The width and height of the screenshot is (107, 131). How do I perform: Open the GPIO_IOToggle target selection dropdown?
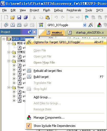(85, 25)
